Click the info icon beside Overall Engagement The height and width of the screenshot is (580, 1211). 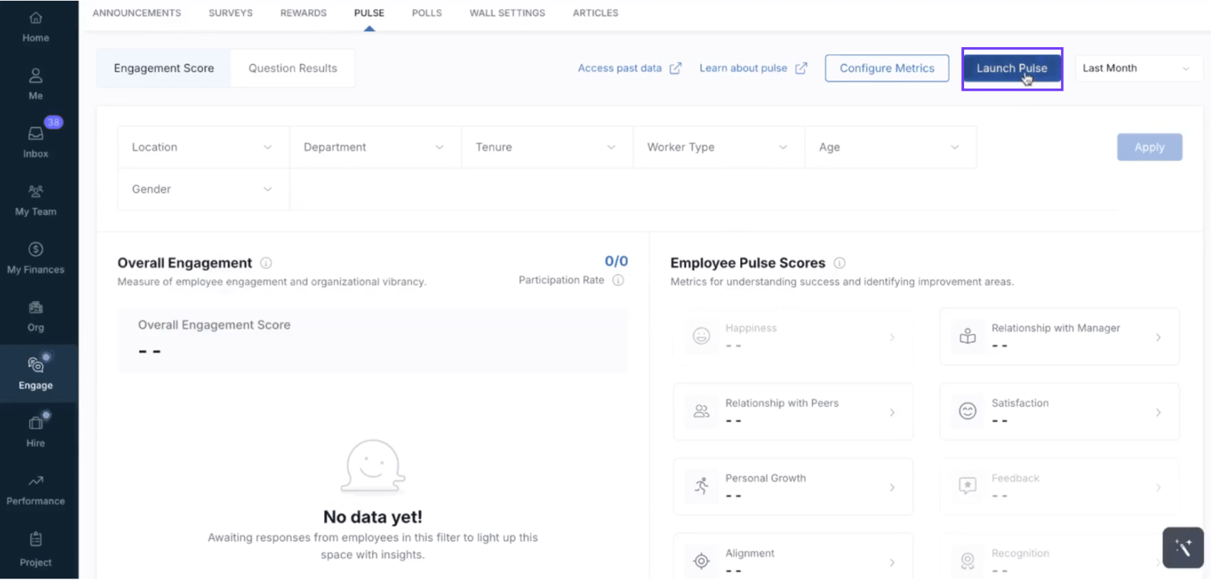(266, 263)
